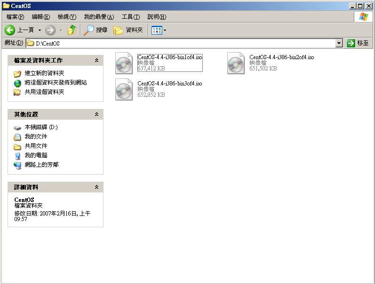This screenshot has height=284, width=375.
Task: Click the 637,412 KB size text
Action: 151,69
